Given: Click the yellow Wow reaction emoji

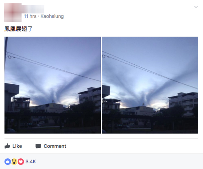Looking at the screenshot, I should (x=14, y=162).
